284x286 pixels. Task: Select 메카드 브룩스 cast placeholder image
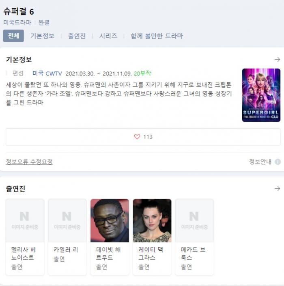click(194, 220)
